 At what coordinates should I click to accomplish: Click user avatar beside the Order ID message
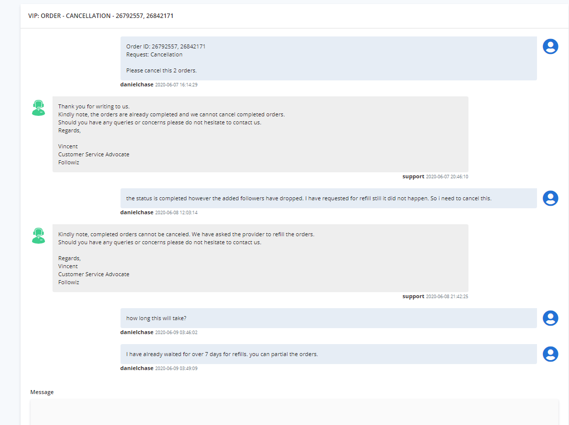point(550,46)
